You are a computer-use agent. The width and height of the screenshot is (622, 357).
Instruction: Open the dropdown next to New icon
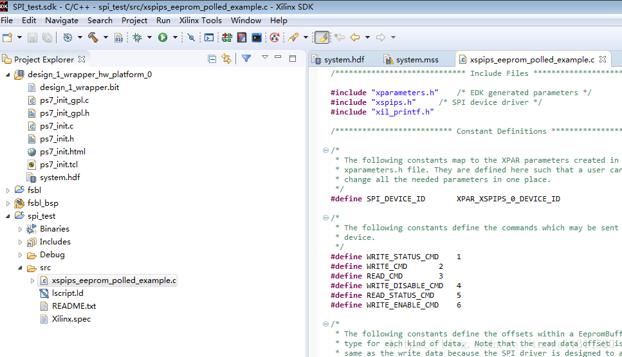19,37
